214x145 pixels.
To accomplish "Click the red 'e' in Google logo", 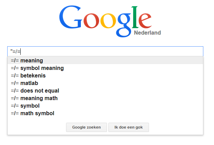I will pyautogui.click(x=145, y=21).
